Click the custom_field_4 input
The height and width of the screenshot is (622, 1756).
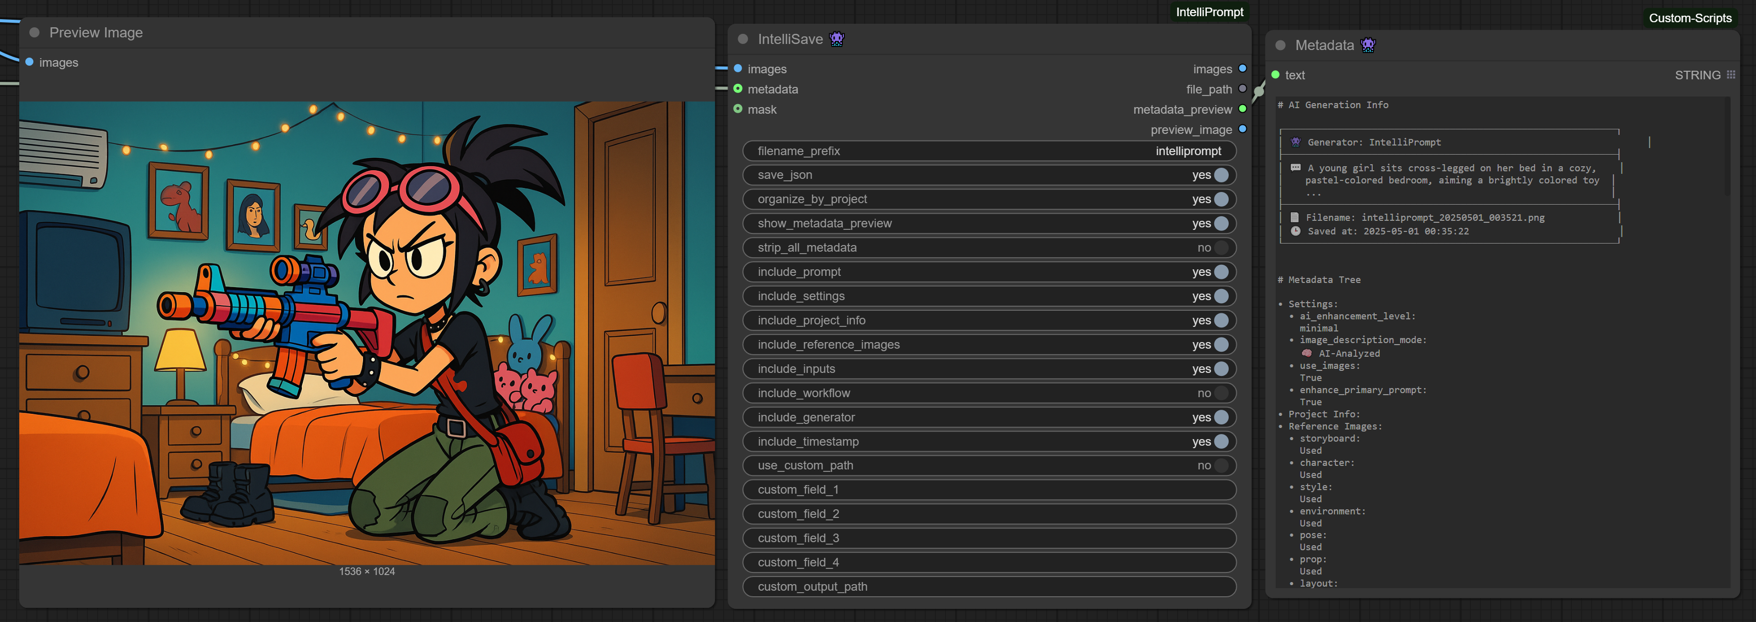click(x=989, y=562)
